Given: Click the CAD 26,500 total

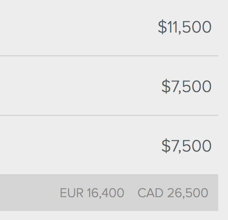Looking at the screenshot, I should (x=173, y=193).
